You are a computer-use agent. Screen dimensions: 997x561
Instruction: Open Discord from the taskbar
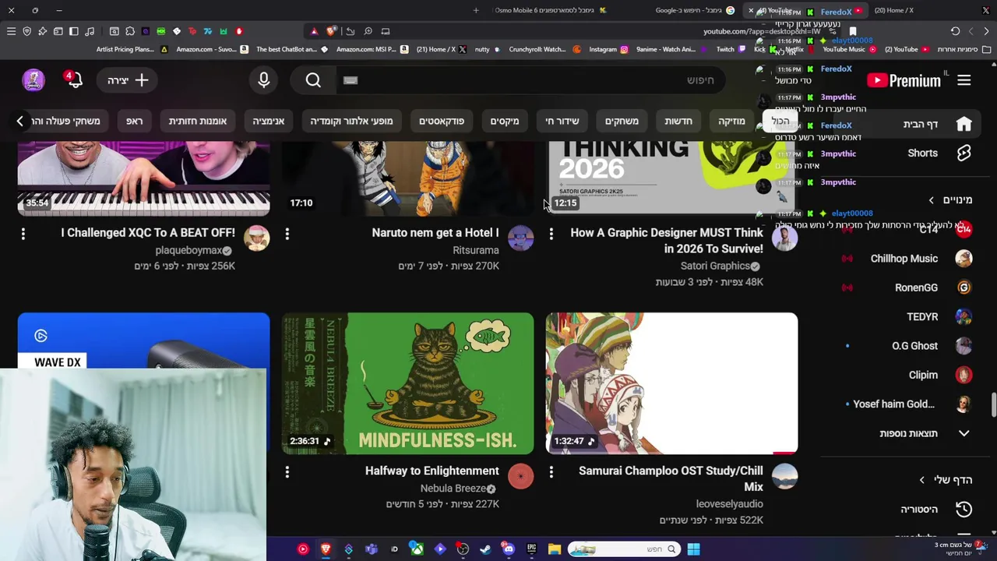[508, 549]
